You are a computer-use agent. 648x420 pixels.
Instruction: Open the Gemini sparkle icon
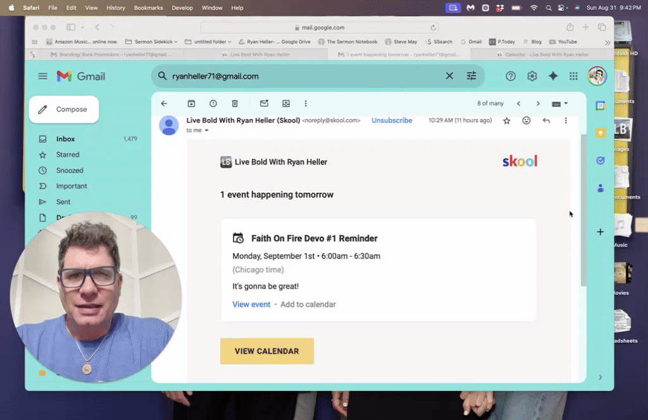point(553,76)
